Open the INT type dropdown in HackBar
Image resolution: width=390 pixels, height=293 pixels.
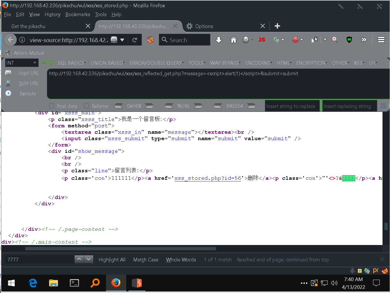click(x=22, y=63)
